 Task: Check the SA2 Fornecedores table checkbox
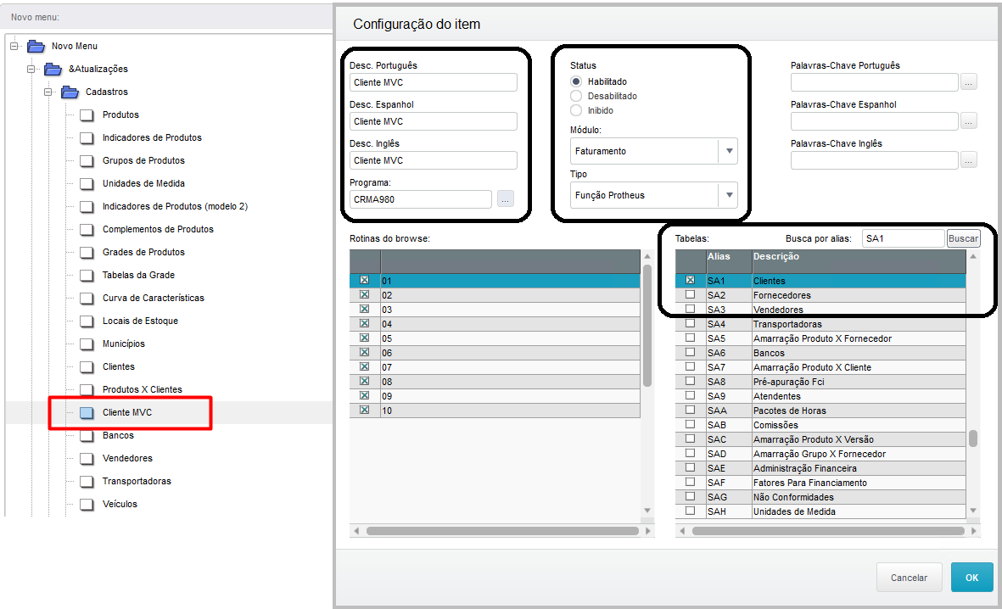tap(690, 294)
